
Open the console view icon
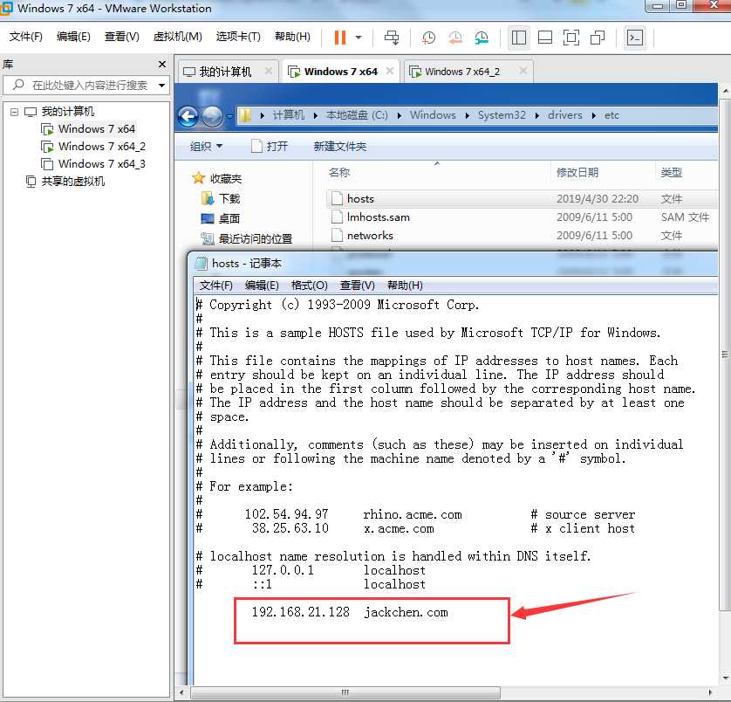pyautogui.click(x=635, y=38)
